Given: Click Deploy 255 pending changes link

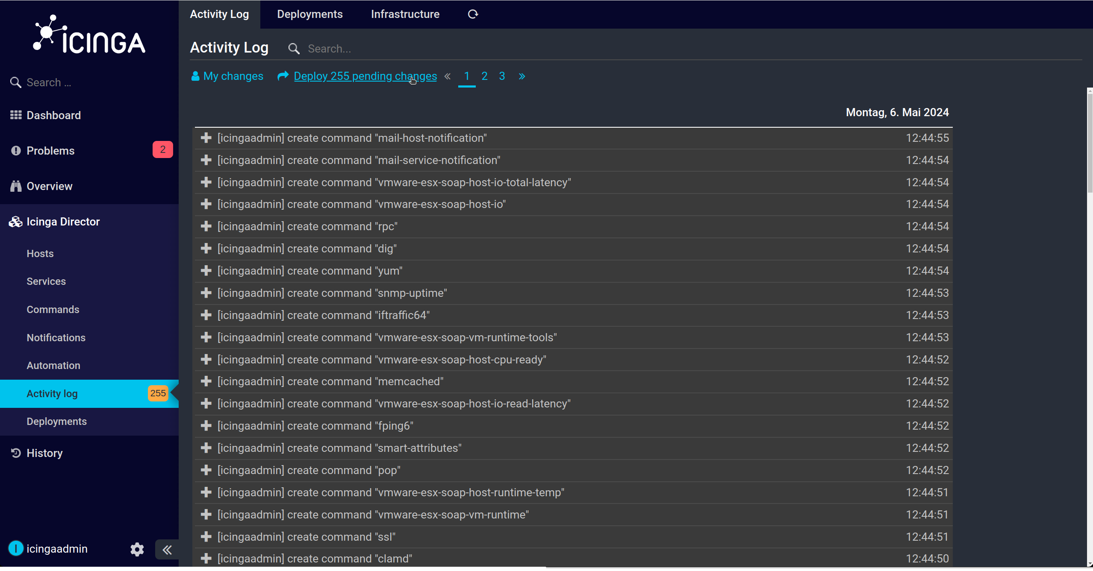Looking at the screenshot, I should [x=365, y=76].
